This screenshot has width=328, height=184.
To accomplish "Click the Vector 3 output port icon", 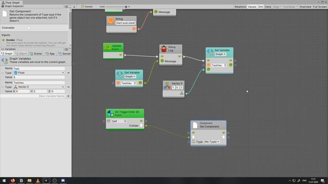I will click(181, 94).
